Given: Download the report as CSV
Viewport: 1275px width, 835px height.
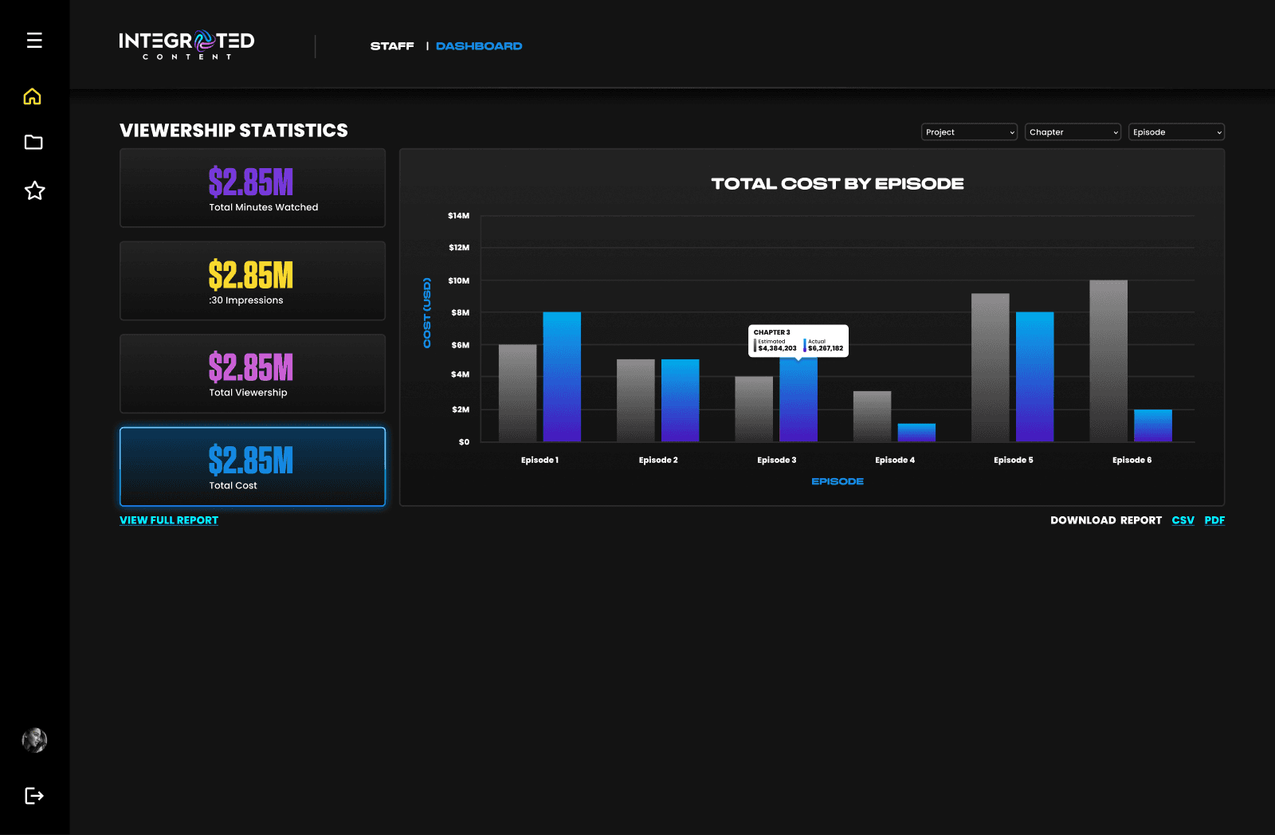Looking at the screenshot, I should (1183, 520).
